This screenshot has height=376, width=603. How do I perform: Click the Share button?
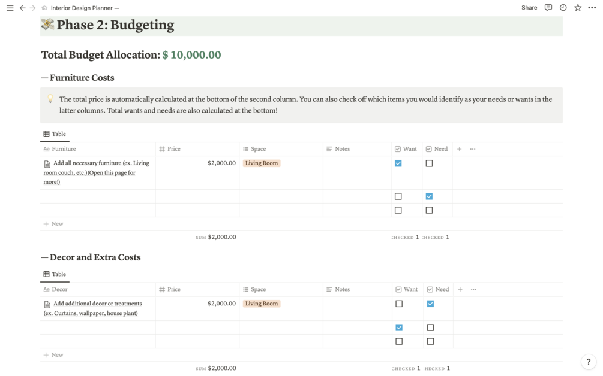pyautogui.click(x=529, y=8)
